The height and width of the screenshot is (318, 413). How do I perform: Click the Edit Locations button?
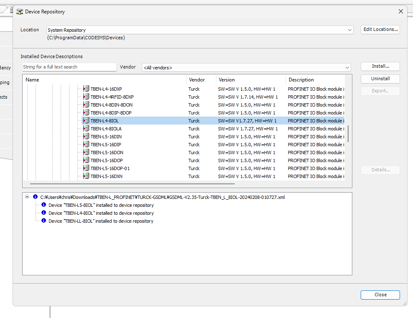[380, 29]
